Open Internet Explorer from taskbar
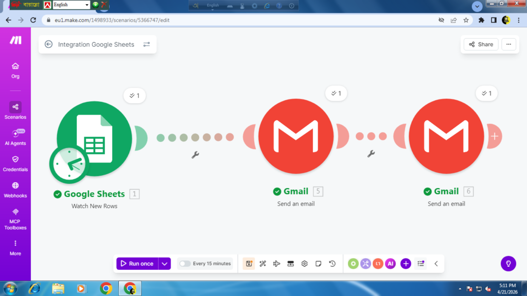Image resolution: width=527 pixels, height=296 pixels. point(34,289)
